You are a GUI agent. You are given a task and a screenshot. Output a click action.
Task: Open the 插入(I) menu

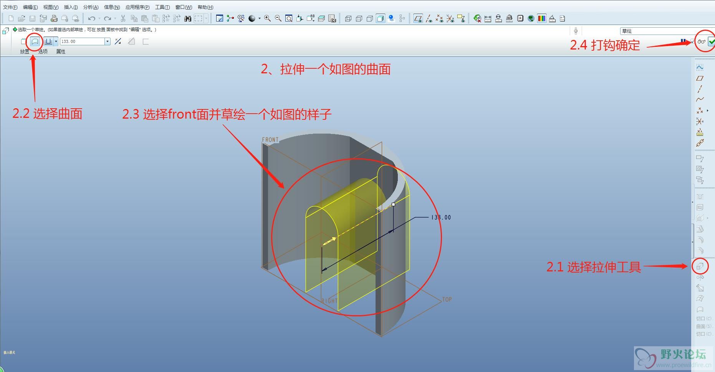(71, 7)
